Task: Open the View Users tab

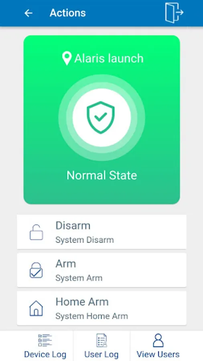Action: coord(158,346)
